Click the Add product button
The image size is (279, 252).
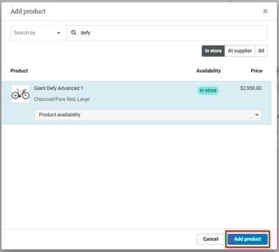(x=248, y=239)
